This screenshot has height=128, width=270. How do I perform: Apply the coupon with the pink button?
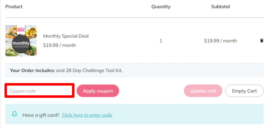click(98, 91)
